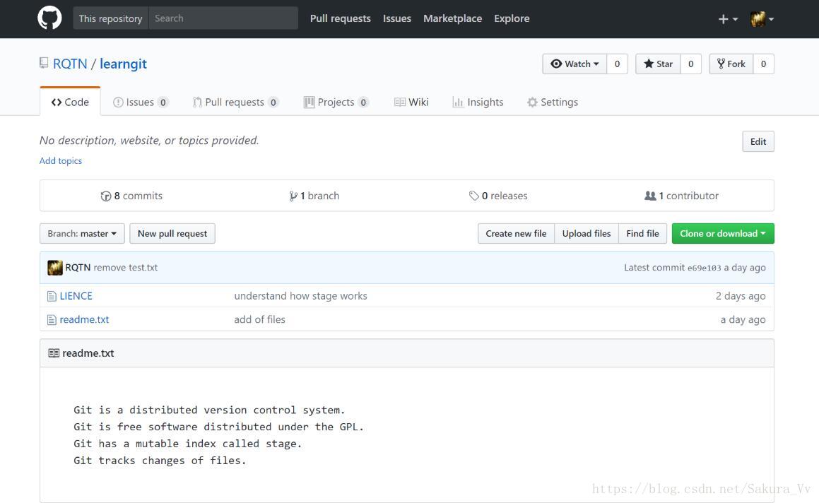
Task: Click the Upload files button
Action: pyautogui.click(x=587, y=233)
